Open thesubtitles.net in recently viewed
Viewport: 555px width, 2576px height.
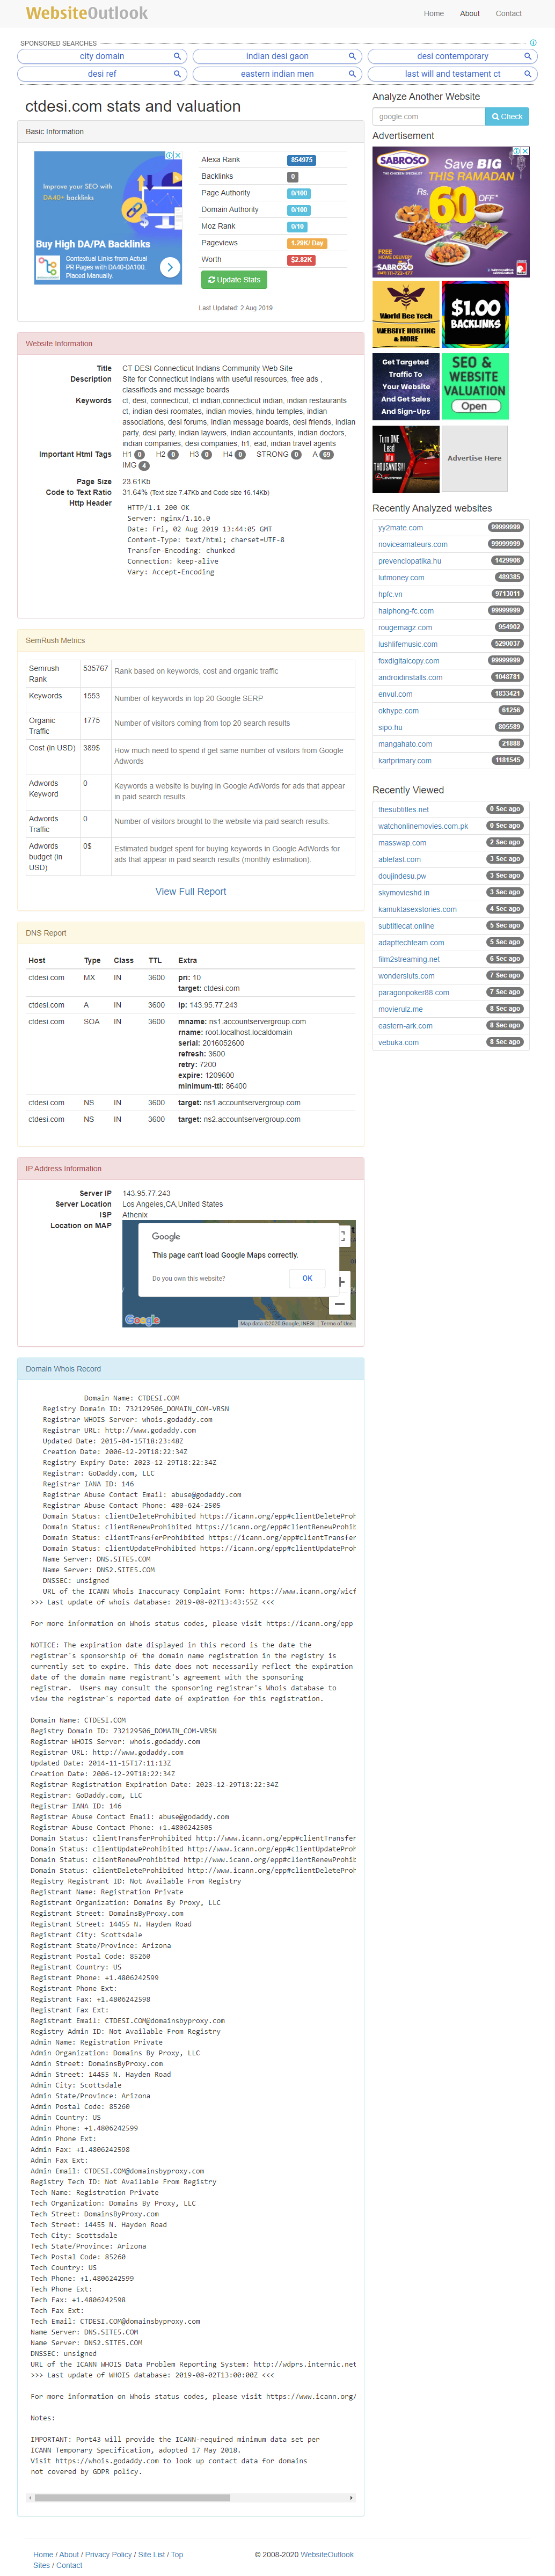tap(403, 810)
